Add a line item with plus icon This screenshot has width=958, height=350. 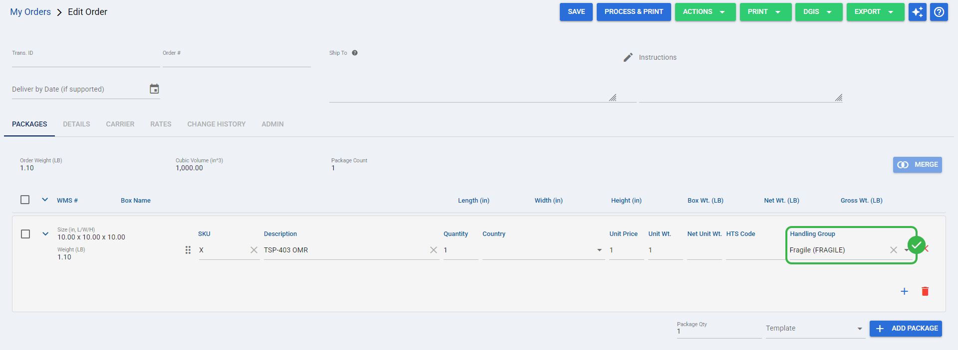point(904,291)
